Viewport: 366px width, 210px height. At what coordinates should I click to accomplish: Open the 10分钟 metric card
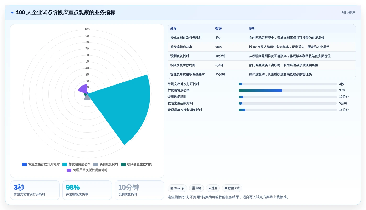tap(139, 190)
